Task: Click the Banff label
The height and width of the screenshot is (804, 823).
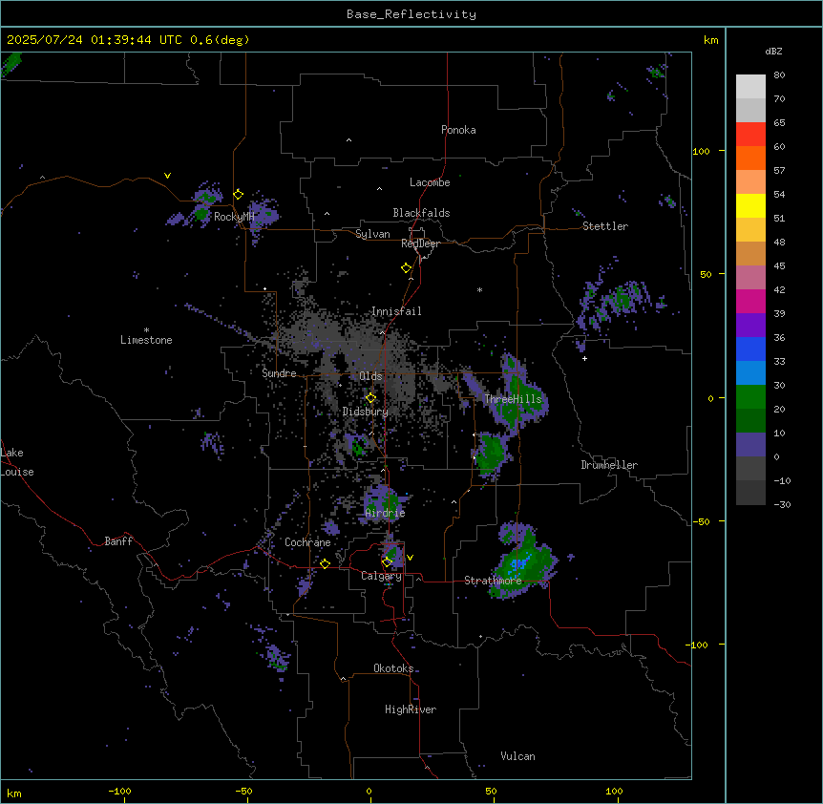Action: pos(118,541)
